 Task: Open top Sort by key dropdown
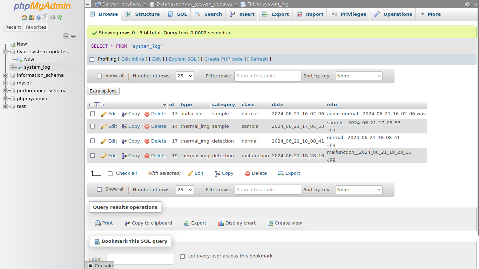point(359,76)
